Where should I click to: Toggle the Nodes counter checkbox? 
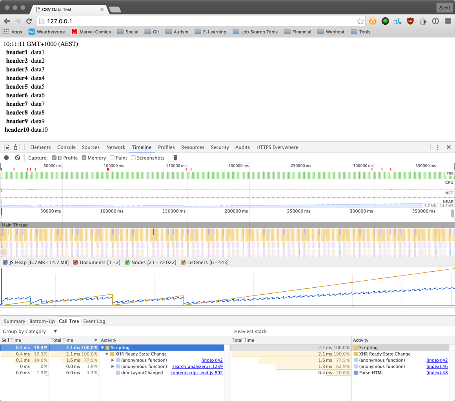127,262
